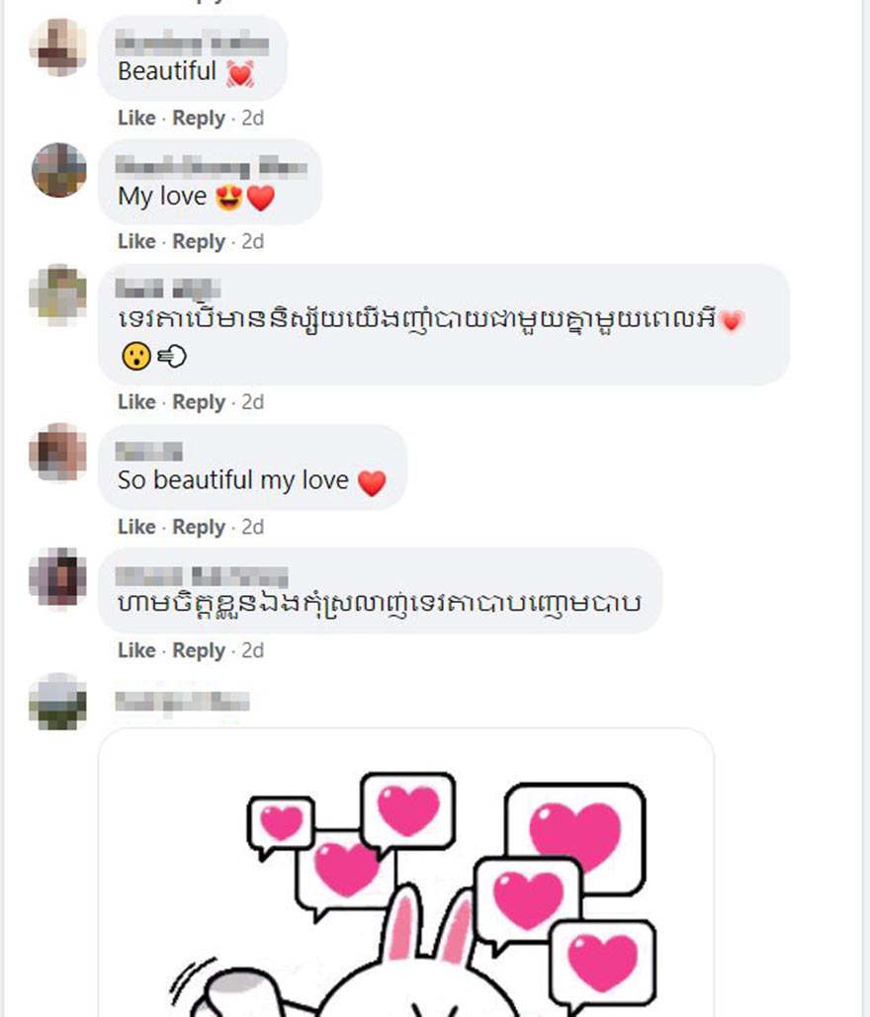
Task: Like the "So beautiful my love" comment
Action: tap(136, 527)
